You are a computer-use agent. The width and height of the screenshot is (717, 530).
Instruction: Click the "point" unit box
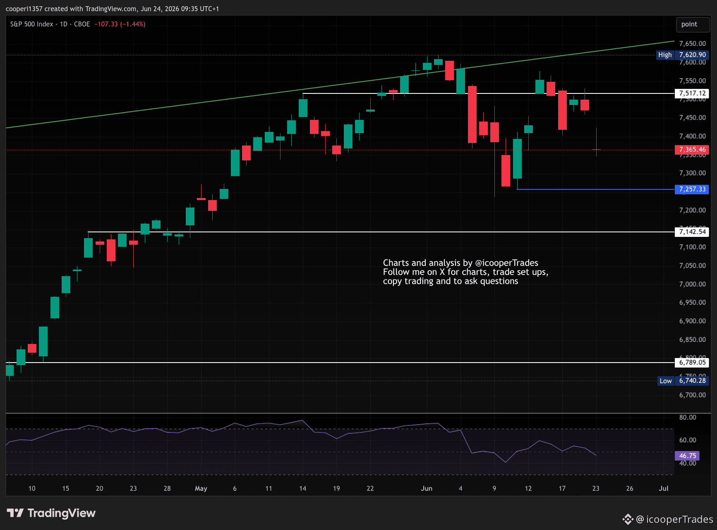tap(693, 24)
